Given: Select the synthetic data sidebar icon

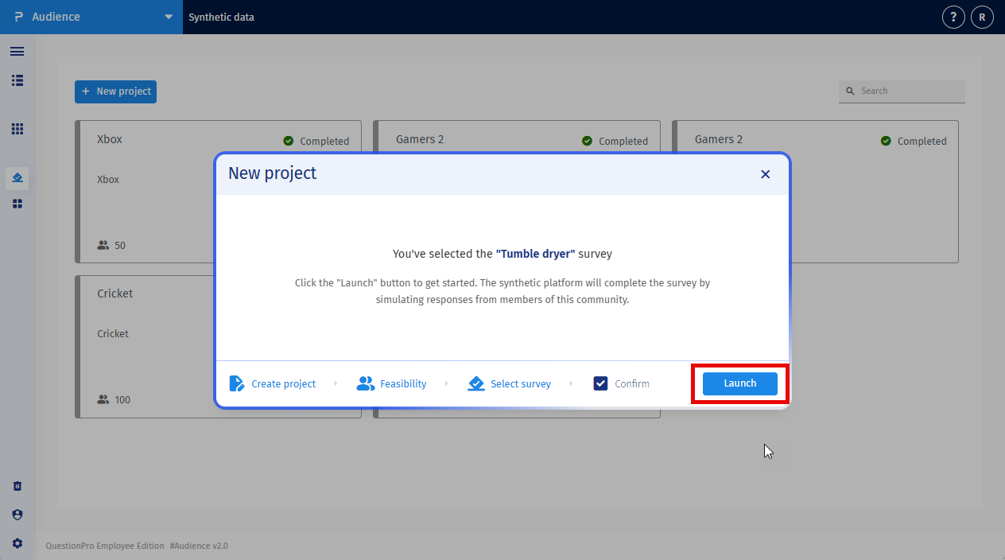Looking at the screenshot, I should pyautogui.click(x=17, y=178).
